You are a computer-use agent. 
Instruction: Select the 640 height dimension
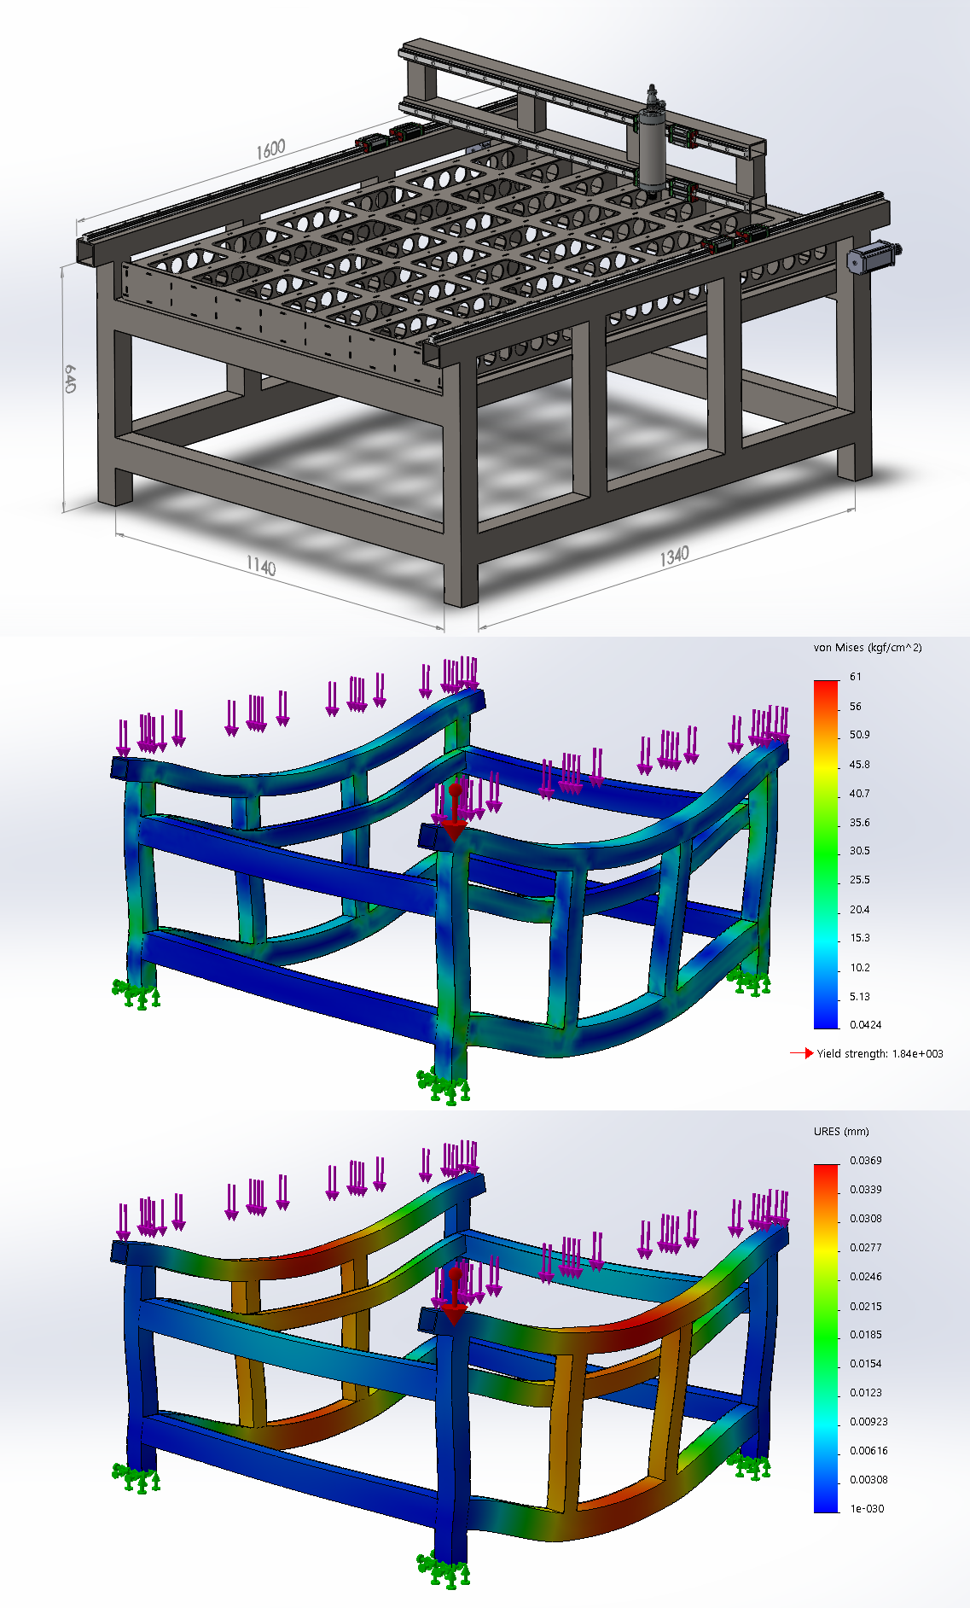71,378
